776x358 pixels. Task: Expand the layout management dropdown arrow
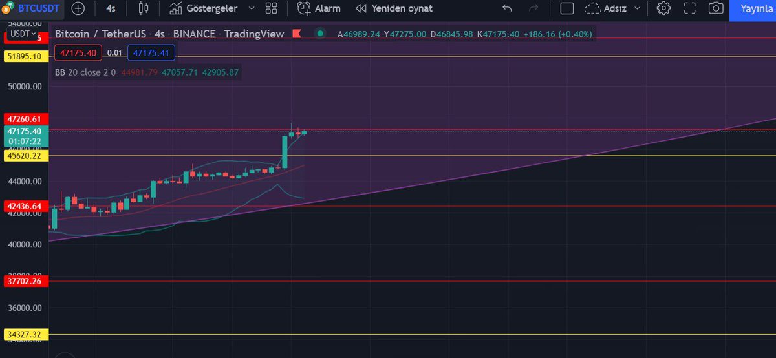tap(638, 9)
